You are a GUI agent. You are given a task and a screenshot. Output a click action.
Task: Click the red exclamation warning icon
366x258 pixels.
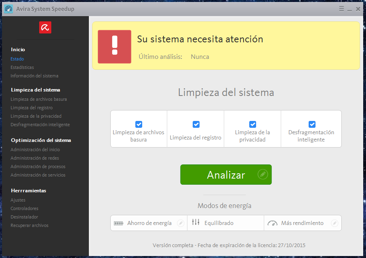pyautogui.click(x=114, y=47)
